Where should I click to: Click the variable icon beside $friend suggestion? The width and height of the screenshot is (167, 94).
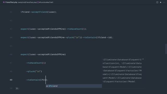pyautogui.click(x=47, y=86)
